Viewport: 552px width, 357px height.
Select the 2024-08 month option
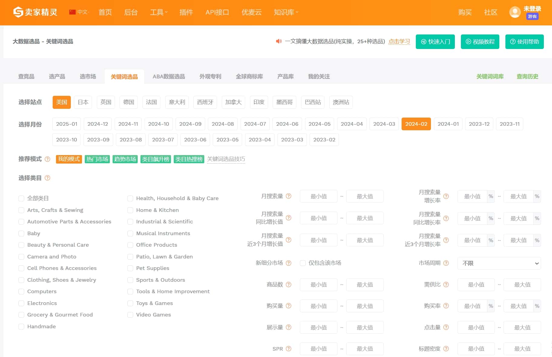(222, 124)
